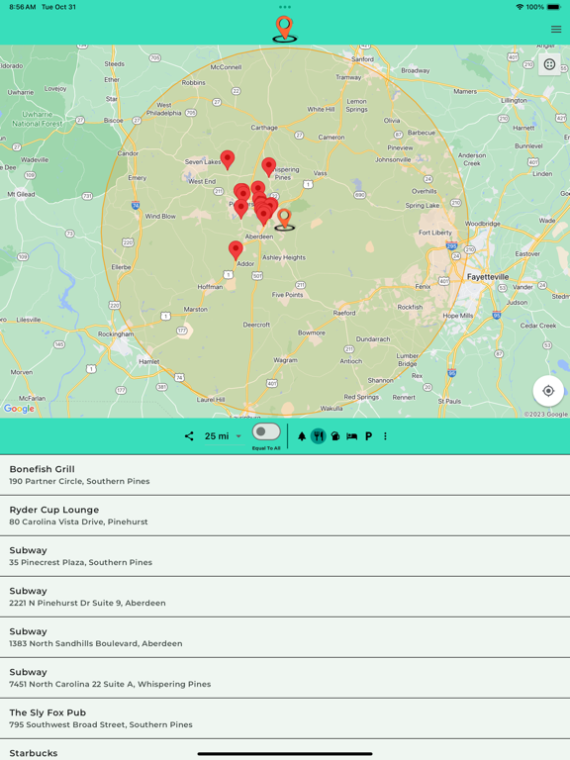Tap the orange midpoint pin on map
The image size is (570, 760).
(x=285, y=219)
